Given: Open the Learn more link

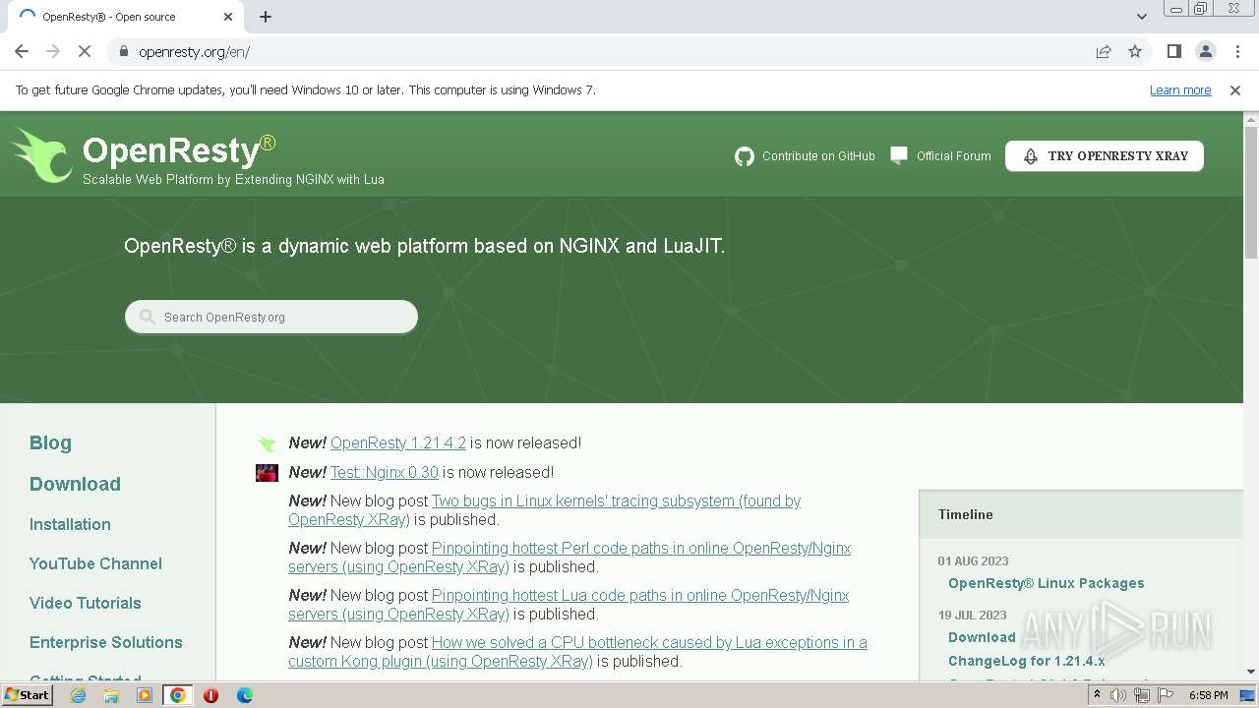Looking at the screenshot, I should pyautogui.click(x=1180, y=90).
